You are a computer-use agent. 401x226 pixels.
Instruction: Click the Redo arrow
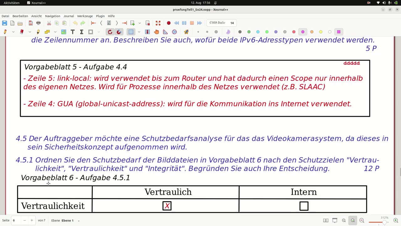pos(83,23)
